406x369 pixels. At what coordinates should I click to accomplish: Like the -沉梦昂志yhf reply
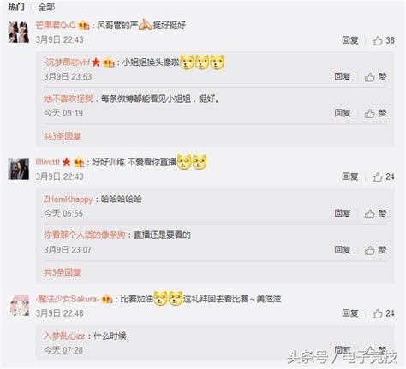375,77
